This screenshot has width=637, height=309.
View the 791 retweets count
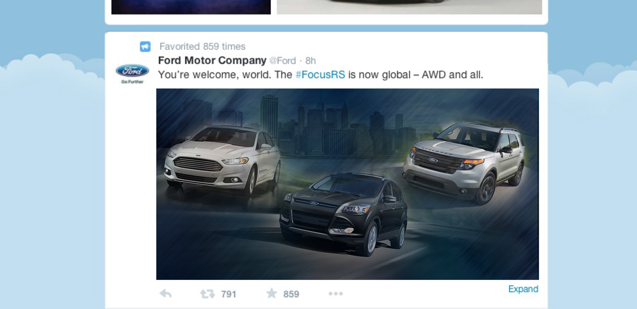[229, 294]
